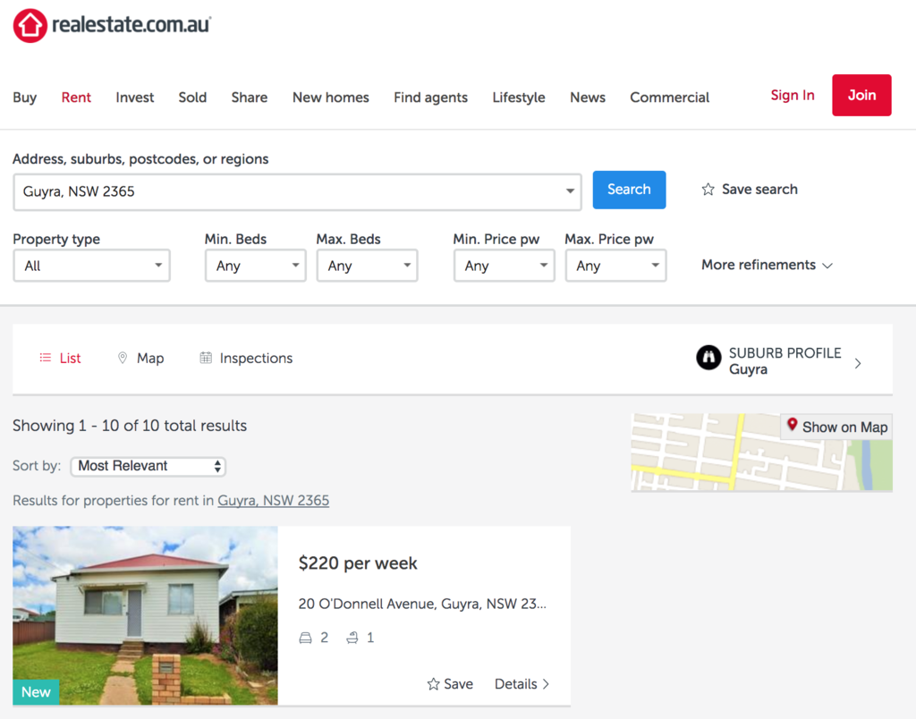
Task: Open the Buy menu item
Action: point(25,97)
